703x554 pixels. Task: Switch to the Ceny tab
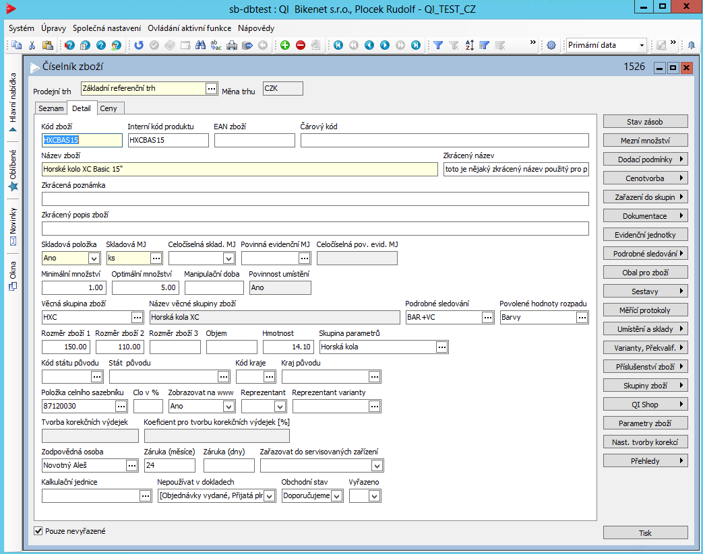109,108
